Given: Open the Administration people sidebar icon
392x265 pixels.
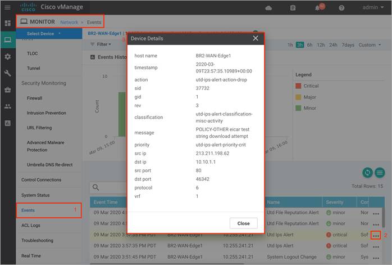Looking at the screenshot, I should click(x=8, y=106).
